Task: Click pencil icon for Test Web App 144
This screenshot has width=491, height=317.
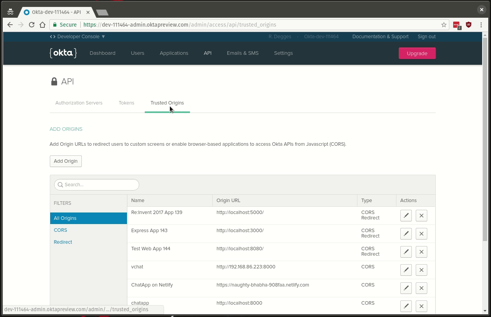Action: coord(406,252)
